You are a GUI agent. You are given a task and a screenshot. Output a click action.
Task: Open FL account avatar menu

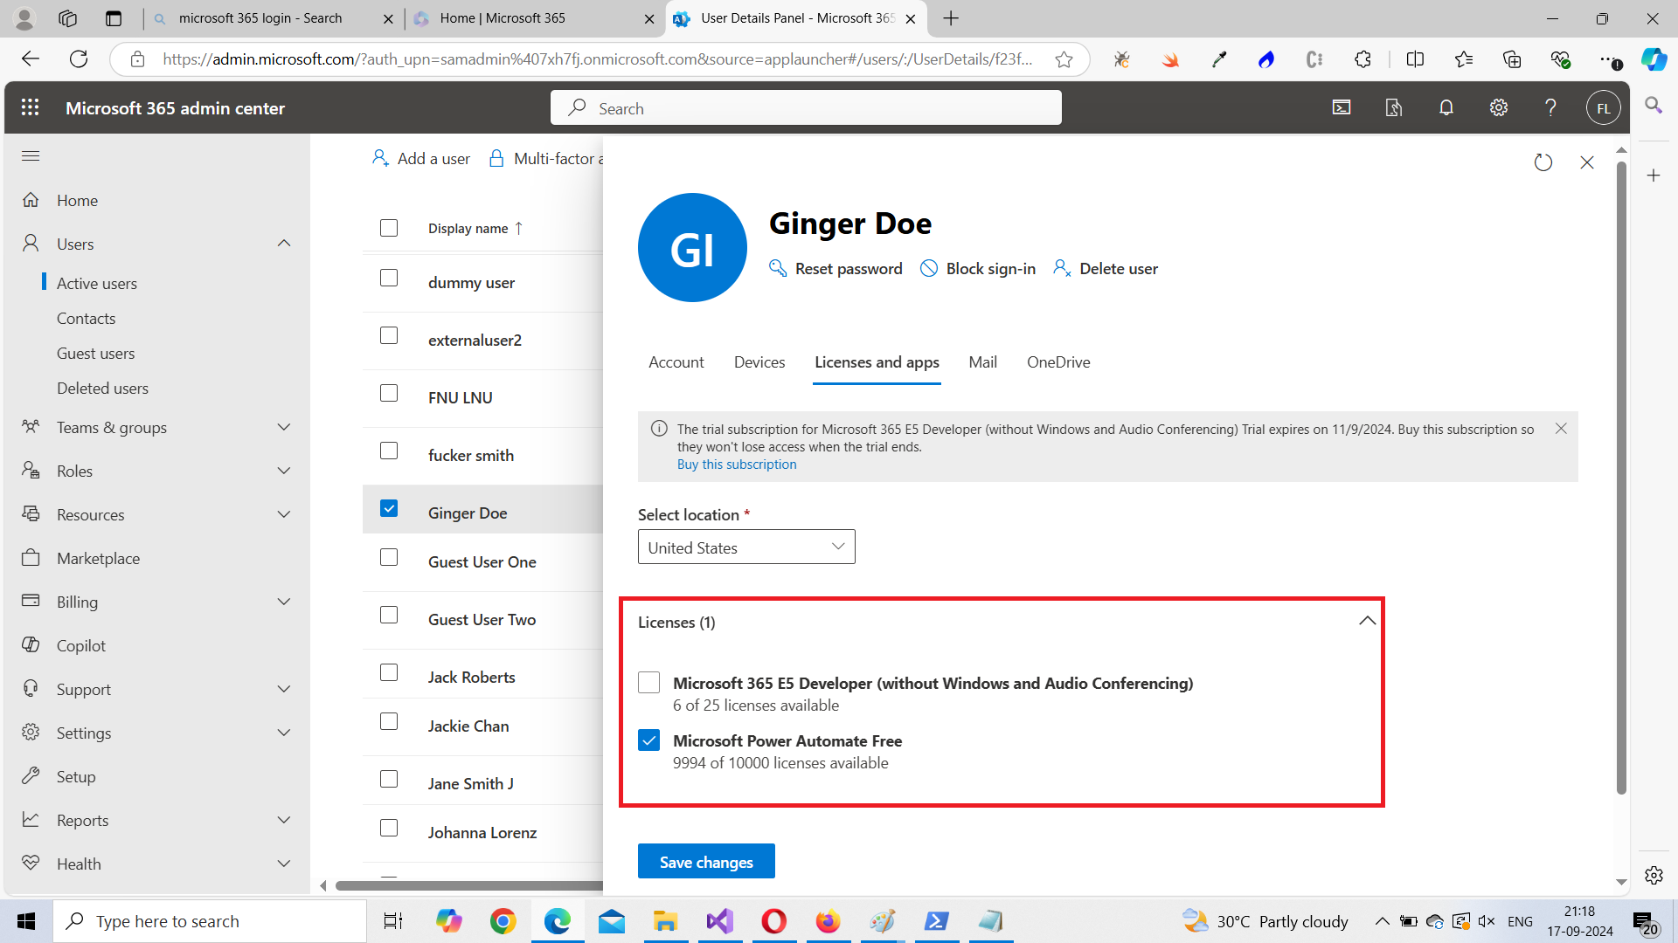pyautogui.click(x=1603, y=108)
